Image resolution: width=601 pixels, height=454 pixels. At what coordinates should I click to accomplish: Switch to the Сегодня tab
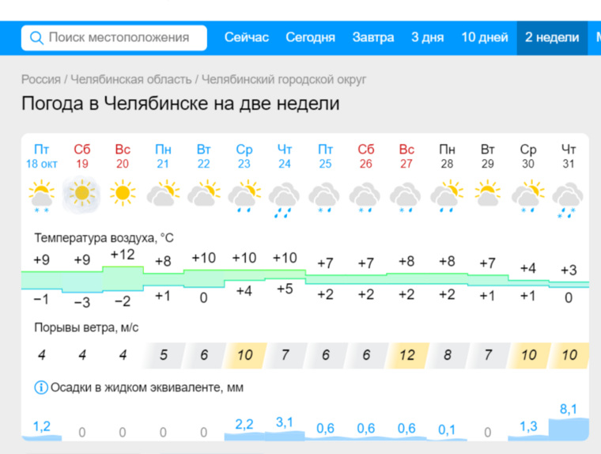coord(311,38)
